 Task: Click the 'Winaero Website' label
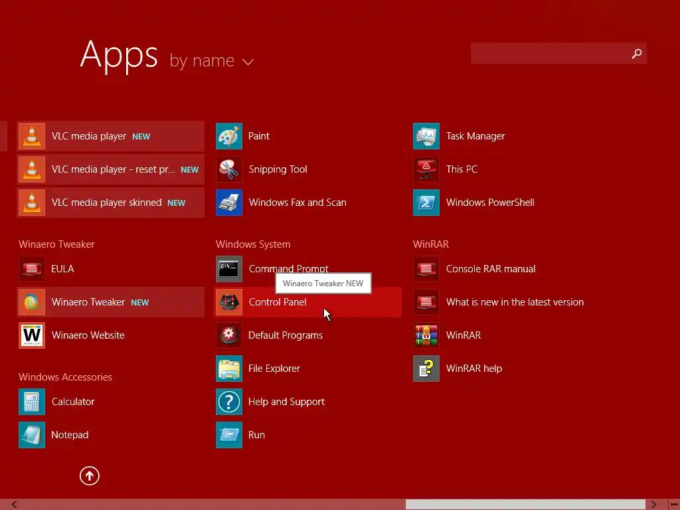88,335
